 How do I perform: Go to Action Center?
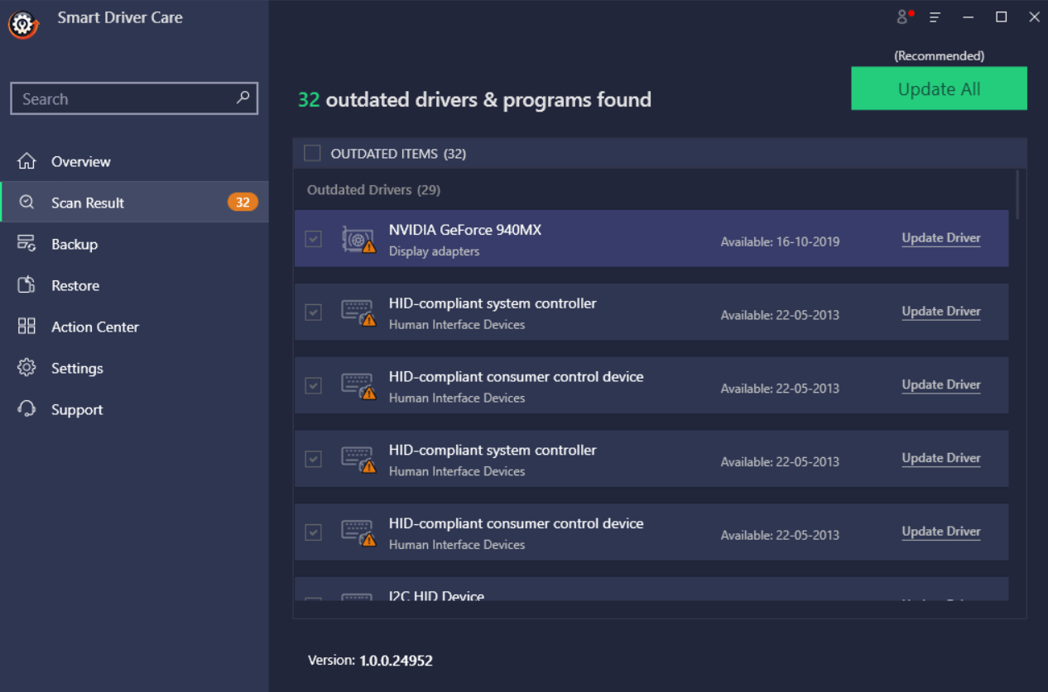(94, 327)
